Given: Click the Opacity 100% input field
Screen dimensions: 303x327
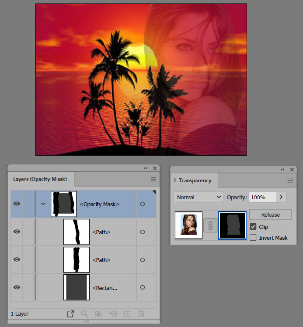Looking at the screenshot, I should (263, 197).
